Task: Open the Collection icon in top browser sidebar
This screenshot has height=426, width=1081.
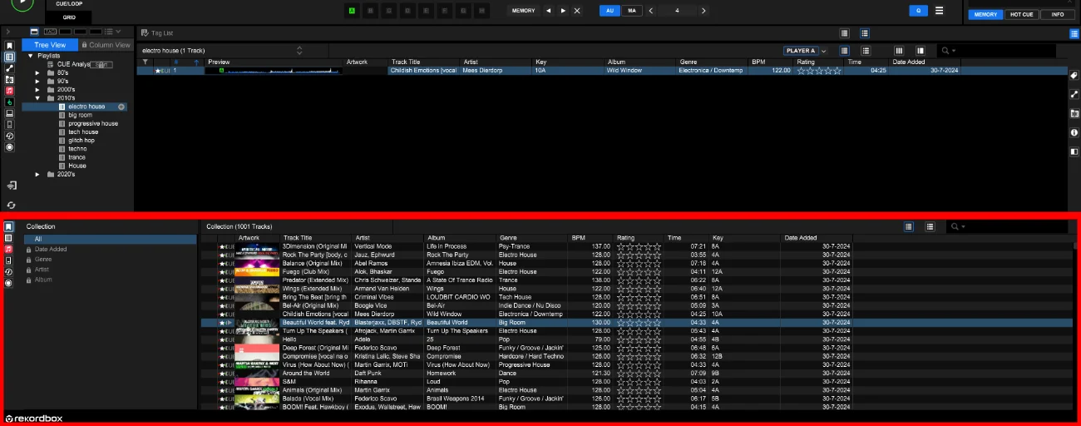Action: [x=10, y=46]
